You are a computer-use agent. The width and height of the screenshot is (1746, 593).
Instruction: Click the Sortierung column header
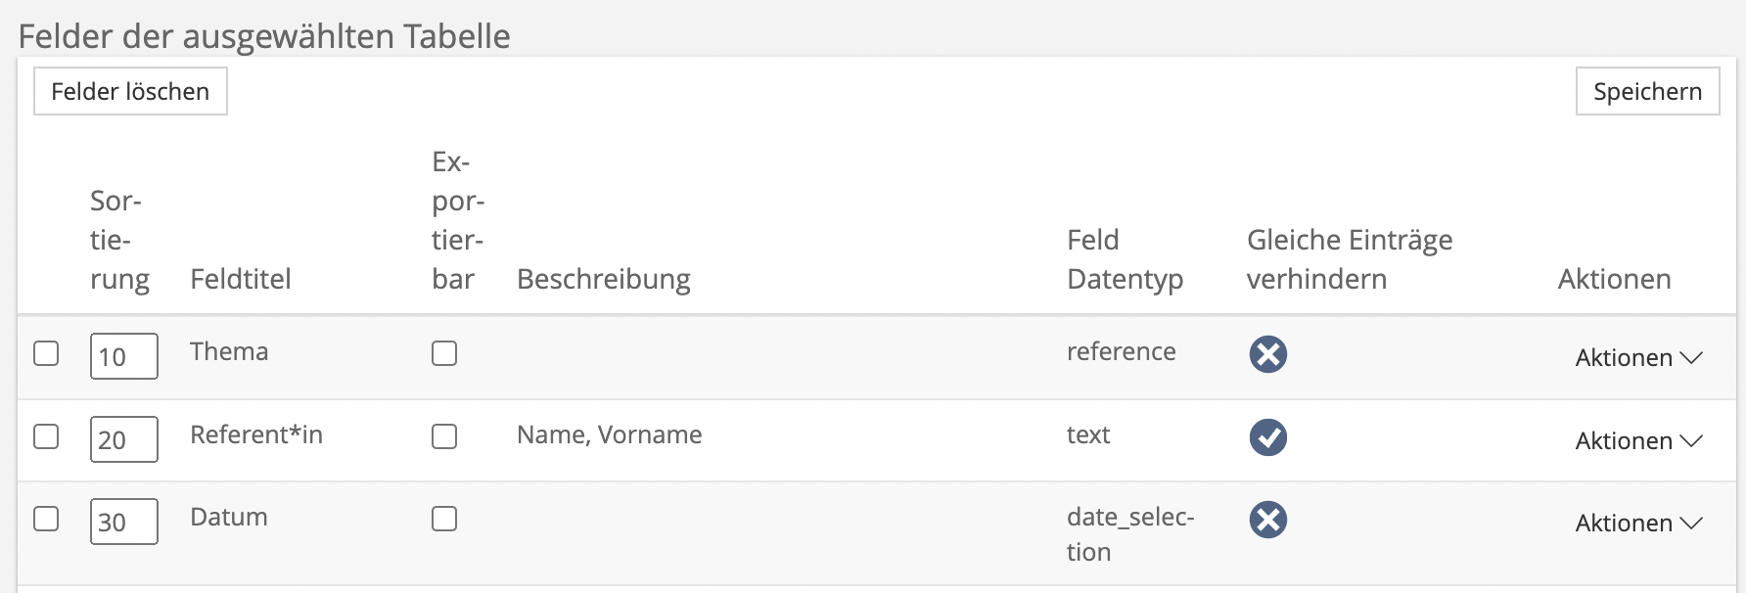(x=119, y=241)
